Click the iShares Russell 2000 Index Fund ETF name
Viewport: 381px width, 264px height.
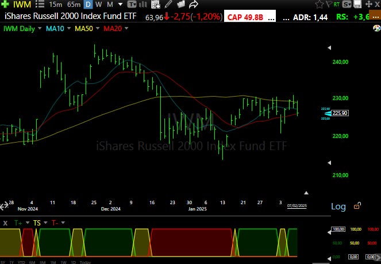pos(71,16)
